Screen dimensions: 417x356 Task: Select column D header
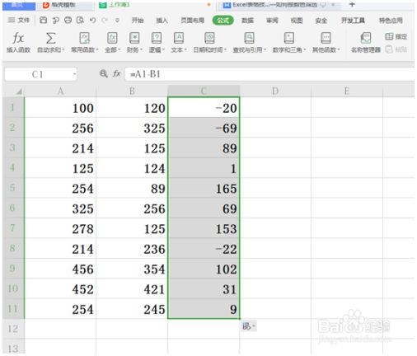tap(275, 91)
